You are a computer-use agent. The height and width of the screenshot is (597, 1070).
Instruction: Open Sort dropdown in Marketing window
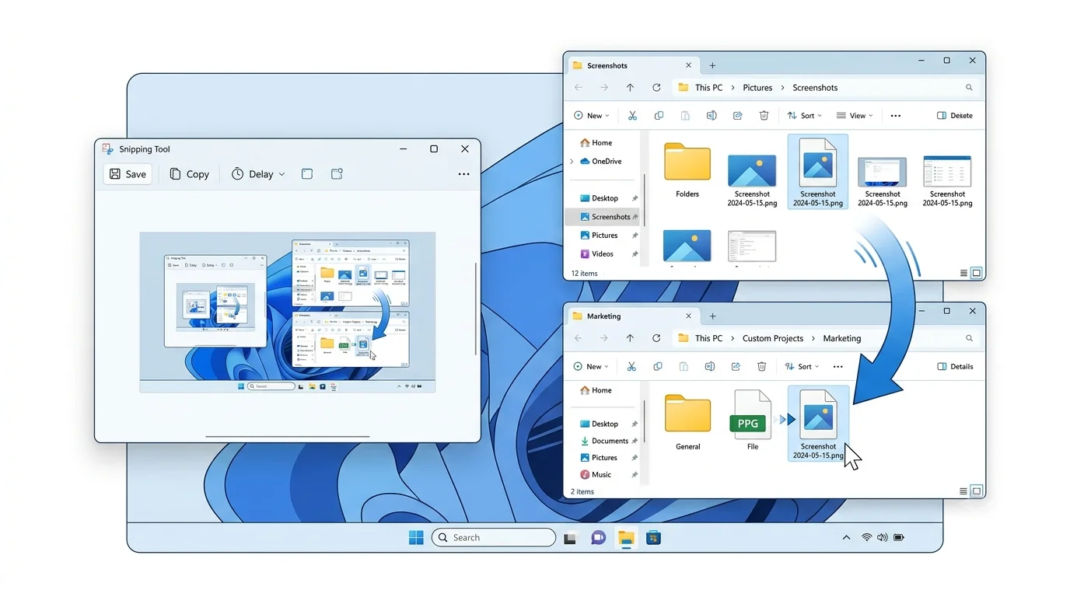point(801,366)
